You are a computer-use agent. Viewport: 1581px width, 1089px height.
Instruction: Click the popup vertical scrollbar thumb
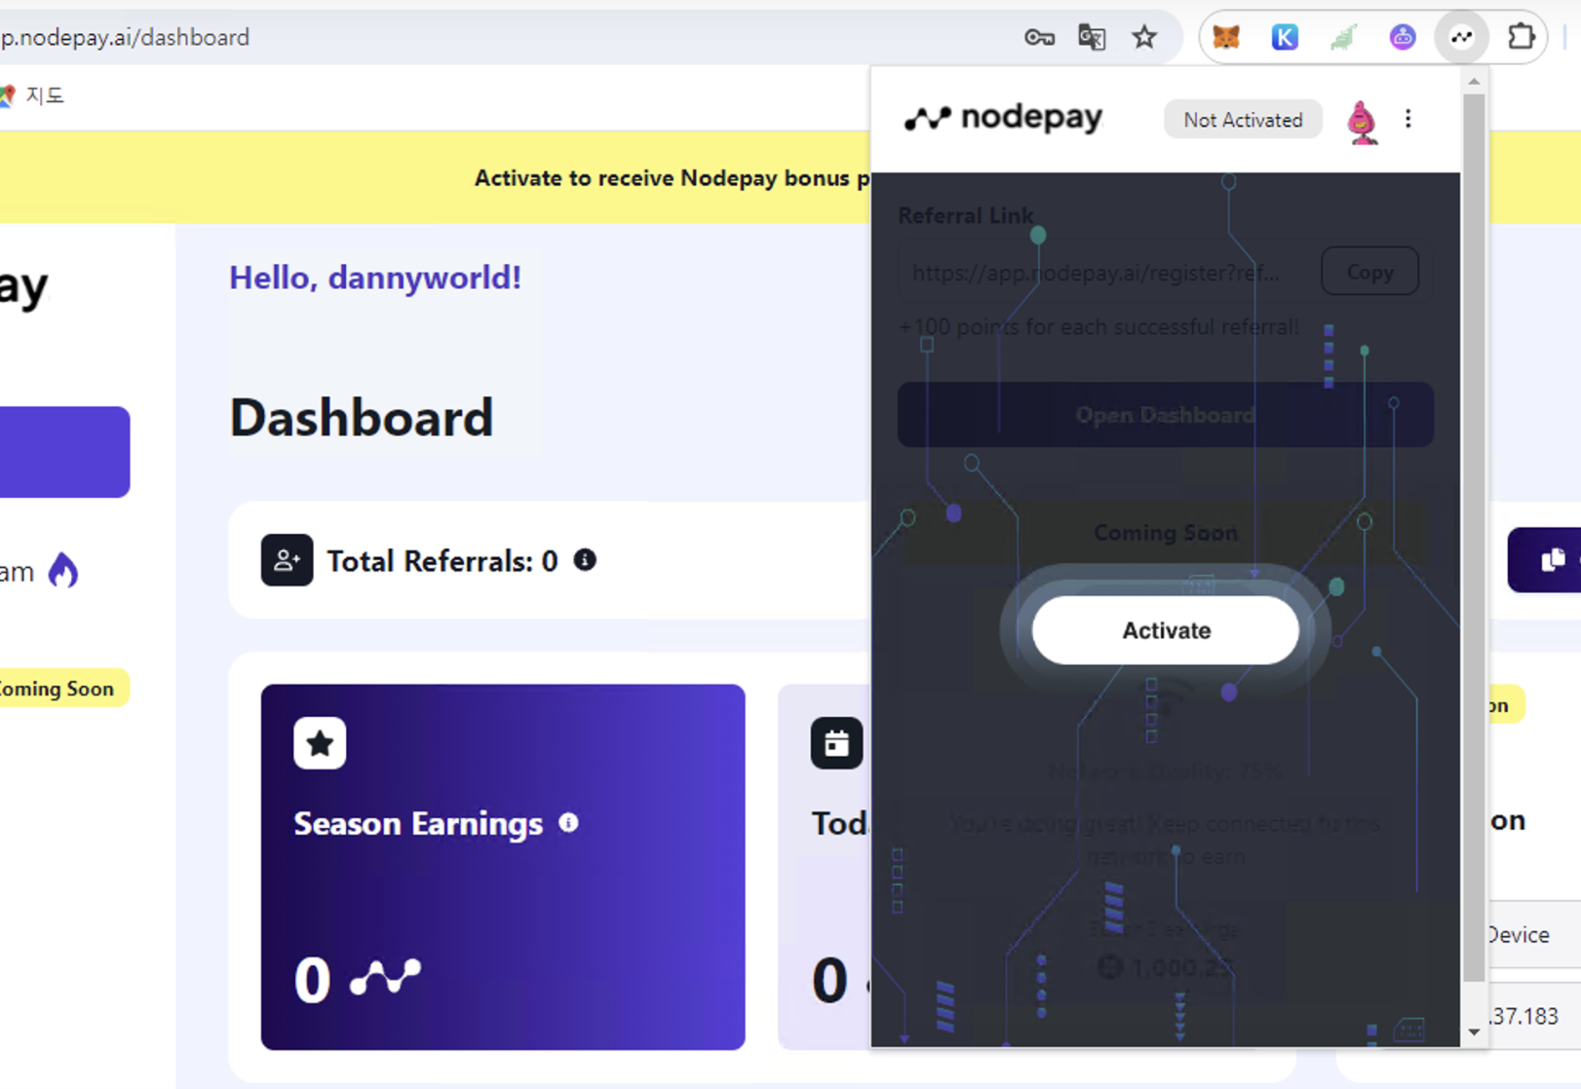1474,538
